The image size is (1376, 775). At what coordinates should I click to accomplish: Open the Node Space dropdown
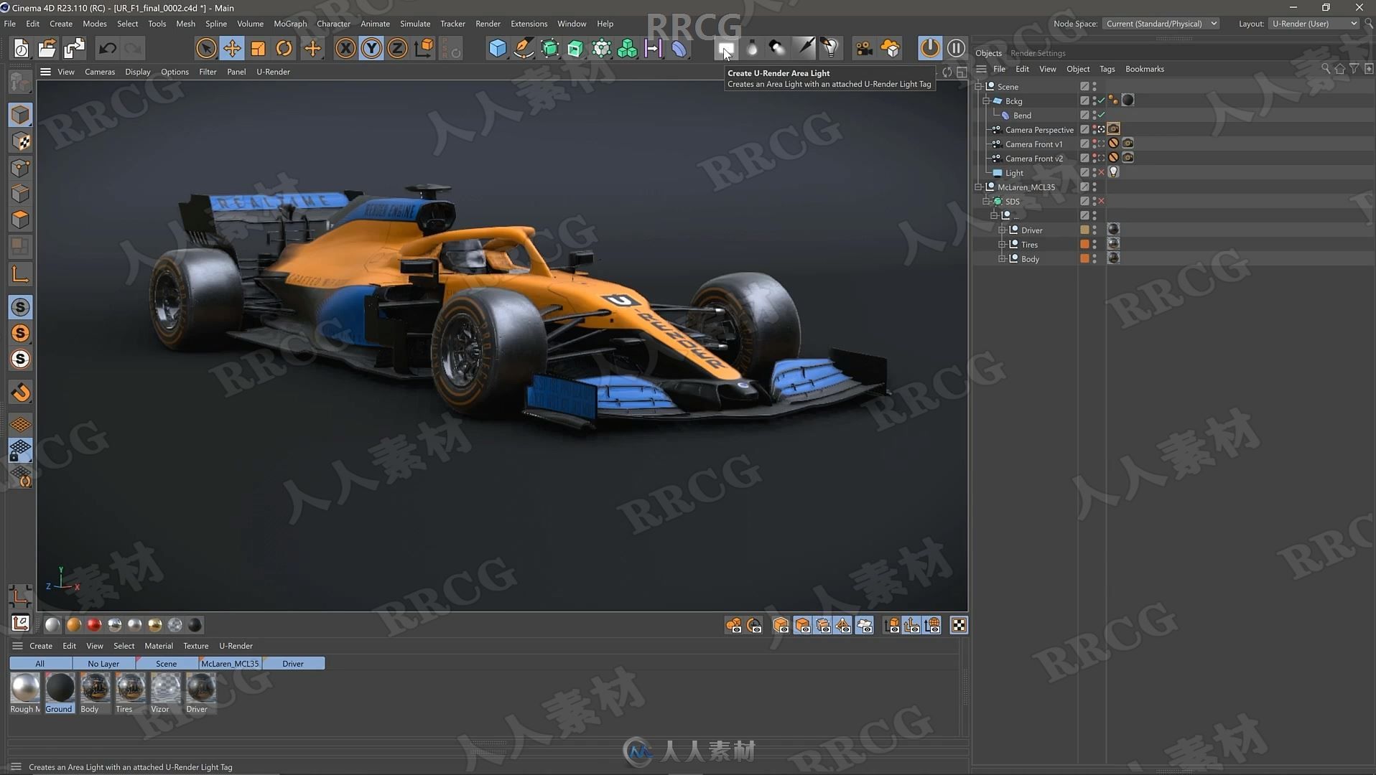click(1161, 24)
